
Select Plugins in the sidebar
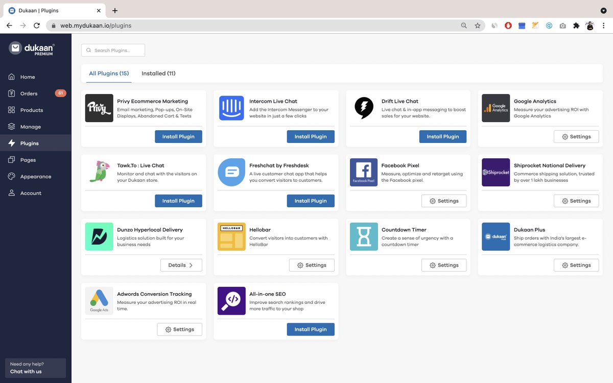36,143
